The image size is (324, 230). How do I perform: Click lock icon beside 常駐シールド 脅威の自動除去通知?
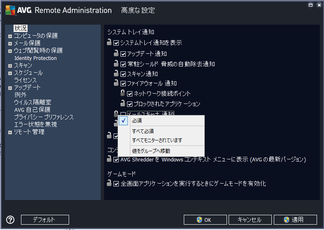point(116,63)
